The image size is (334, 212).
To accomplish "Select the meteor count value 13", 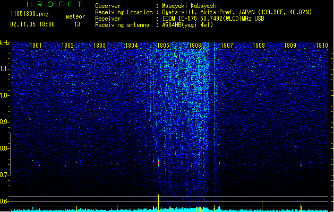I will coord(77,24).
